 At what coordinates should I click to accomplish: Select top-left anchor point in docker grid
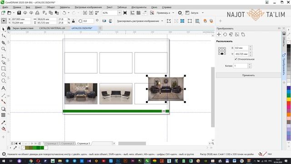click(x=219, y=48)
